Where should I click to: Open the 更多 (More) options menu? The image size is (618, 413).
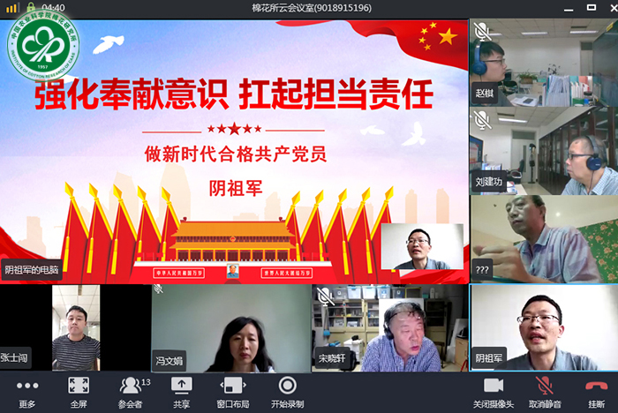[x=27, y=391]
